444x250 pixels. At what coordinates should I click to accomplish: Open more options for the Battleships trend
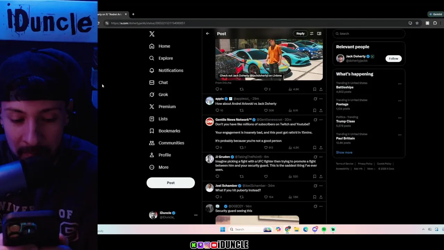click(x=400, y=84)
